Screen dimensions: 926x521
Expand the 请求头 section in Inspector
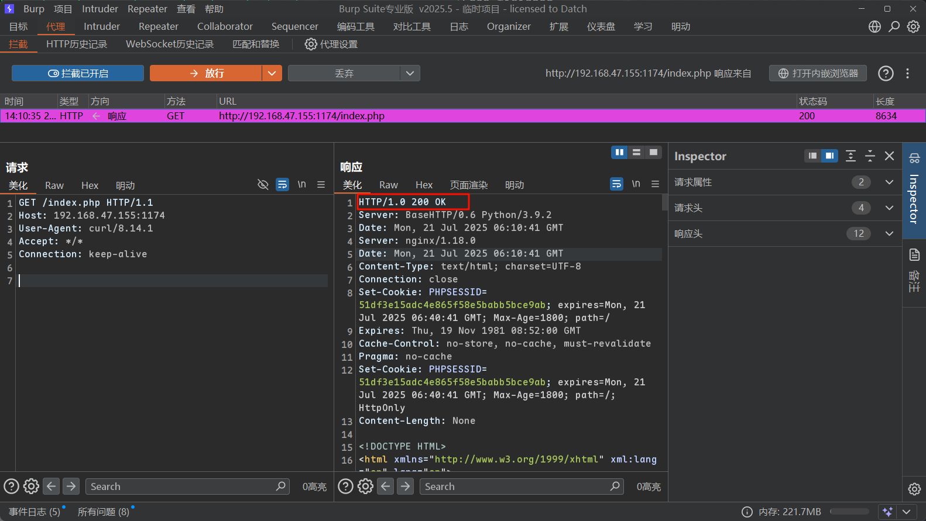pyautogui.click(x=889, y=208)
